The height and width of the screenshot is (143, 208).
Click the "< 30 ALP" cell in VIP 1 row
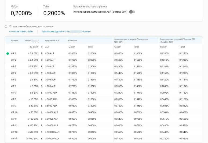pyautogui.click(x=50, y=53)
